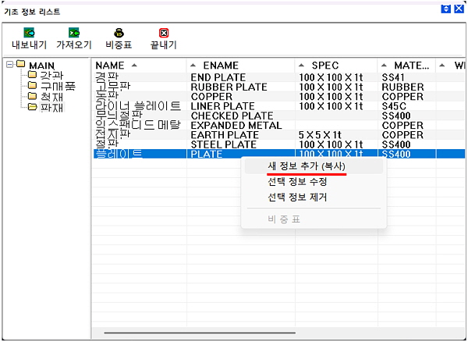Select the 철재 tree item label

coord(52,97)
